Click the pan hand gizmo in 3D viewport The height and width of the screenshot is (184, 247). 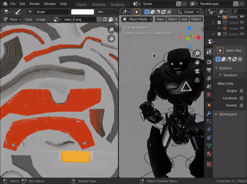(x=197, y=62)
